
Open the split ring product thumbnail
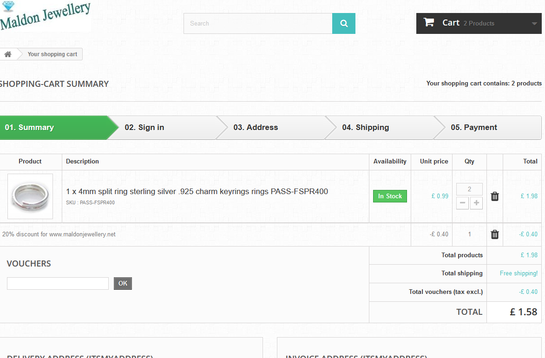coord(30,196)
